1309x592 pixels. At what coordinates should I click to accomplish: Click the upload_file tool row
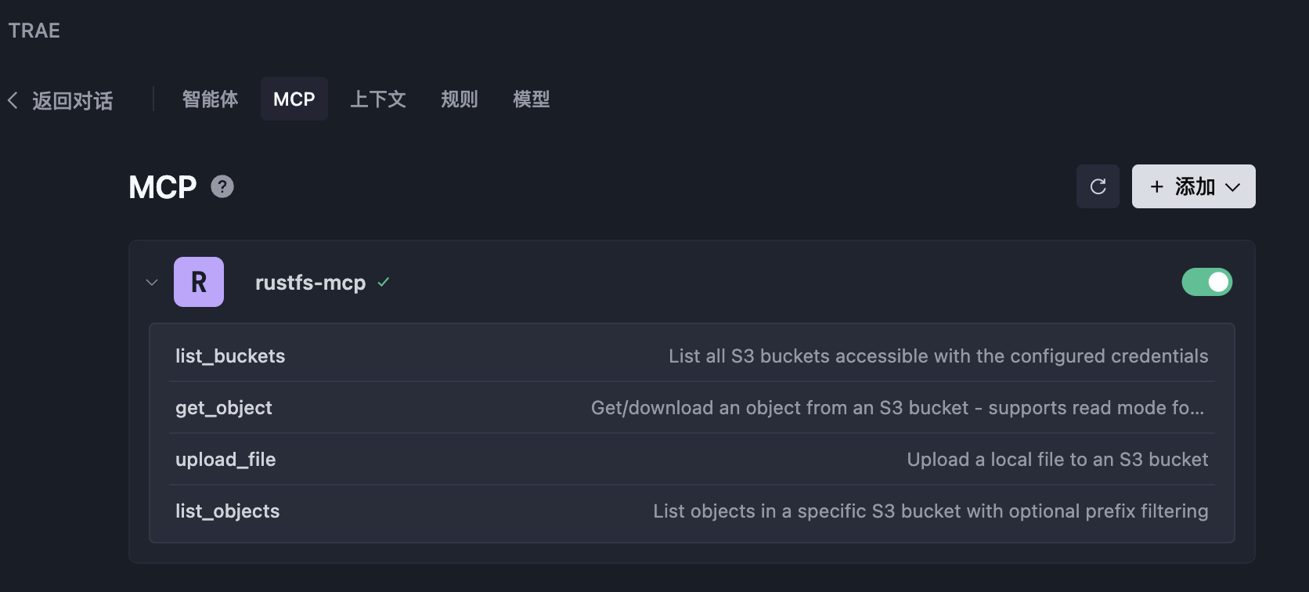pos(225,459)
